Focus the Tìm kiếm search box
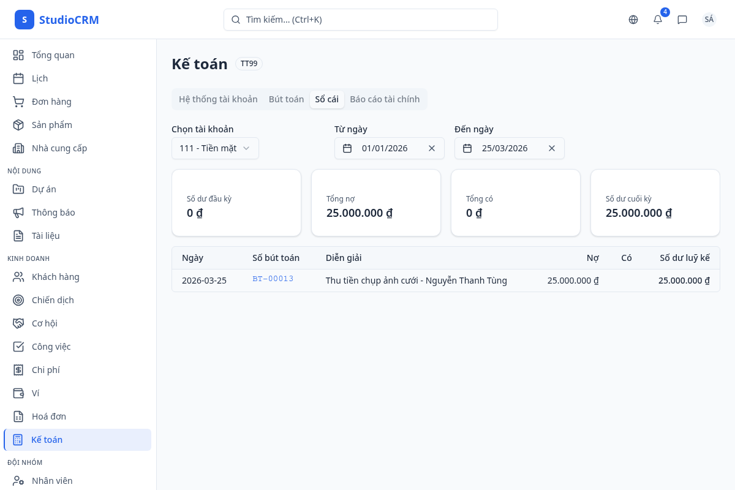The width and height of the screenshot is (735, 490). coord(361,20)
